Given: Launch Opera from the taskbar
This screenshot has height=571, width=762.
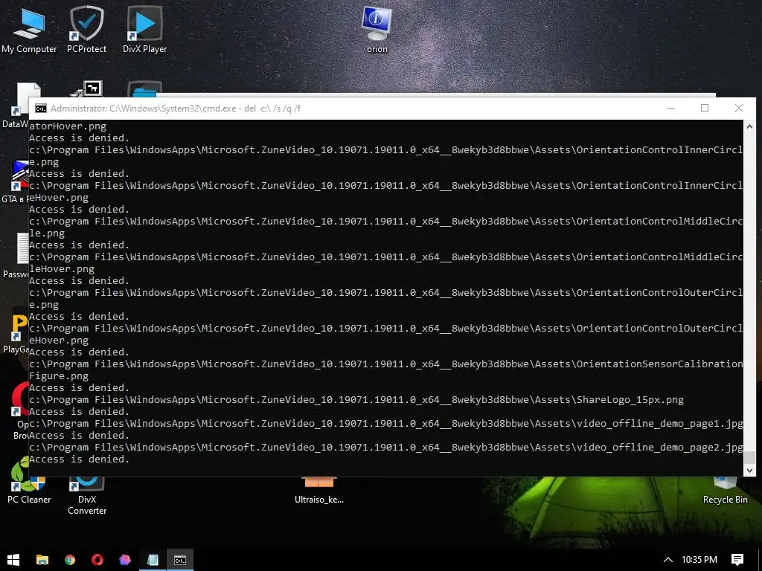Looking at the screenshot, I should tap(97, 560).
